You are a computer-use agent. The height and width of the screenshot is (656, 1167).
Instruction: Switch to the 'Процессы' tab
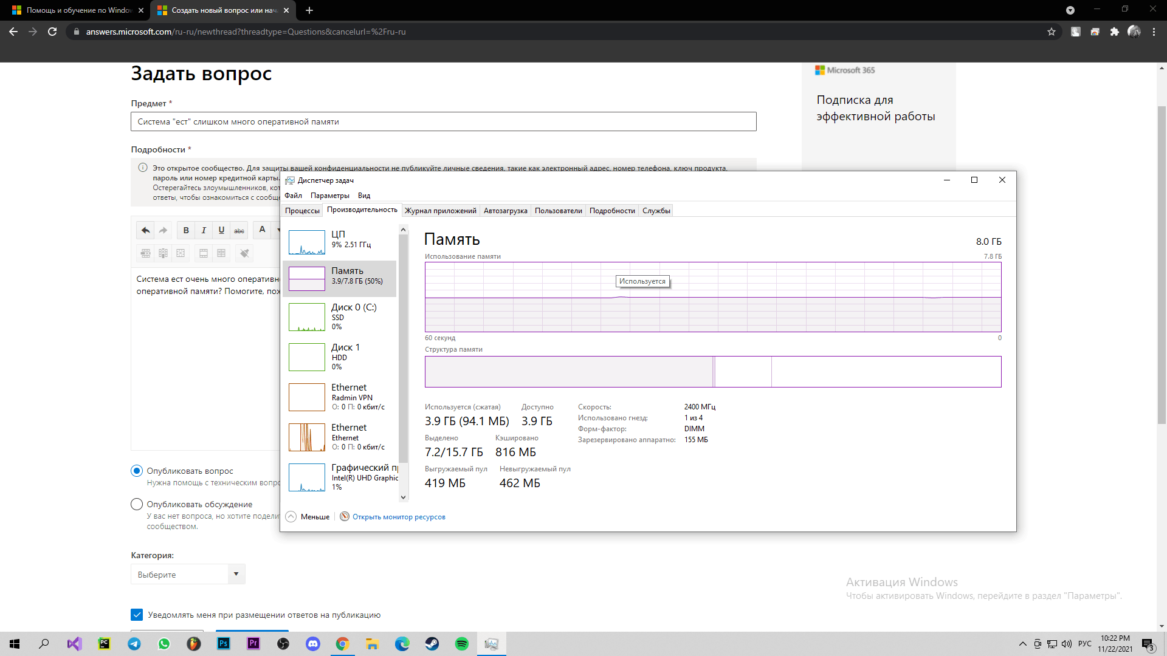[x=302, y=211]
